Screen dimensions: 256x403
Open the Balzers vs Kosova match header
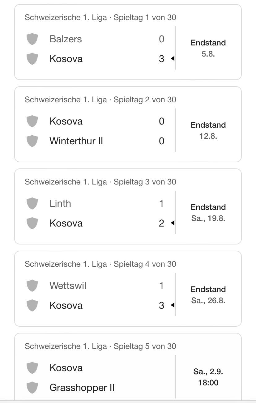[x=100, y=17]
